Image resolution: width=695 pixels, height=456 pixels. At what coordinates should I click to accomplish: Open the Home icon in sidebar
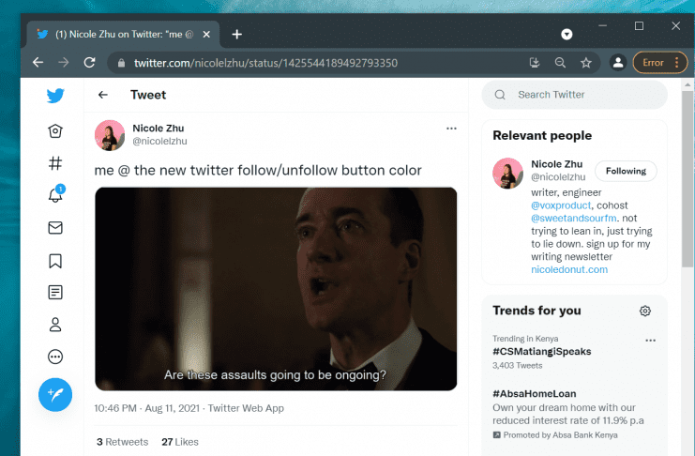coord(55,130)
